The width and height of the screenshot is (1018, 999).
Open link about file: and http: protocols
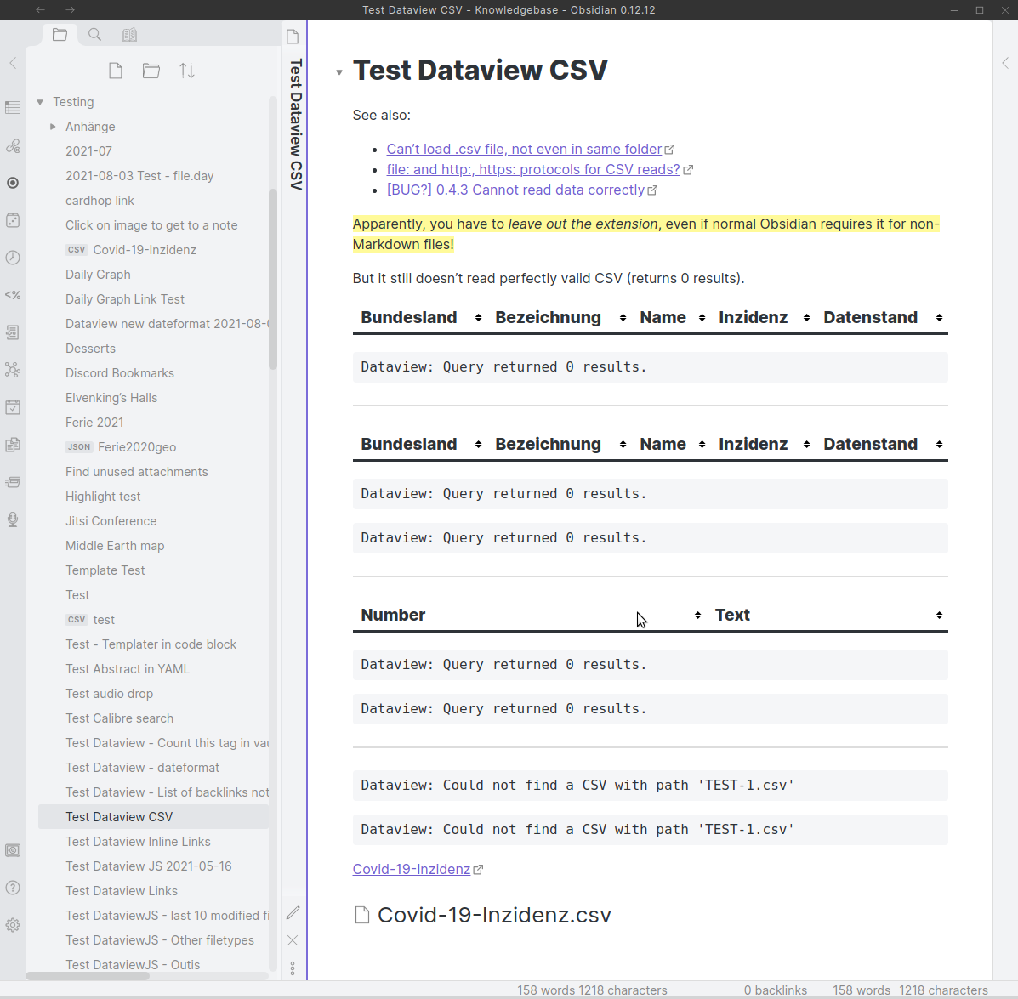coord(533,169)
